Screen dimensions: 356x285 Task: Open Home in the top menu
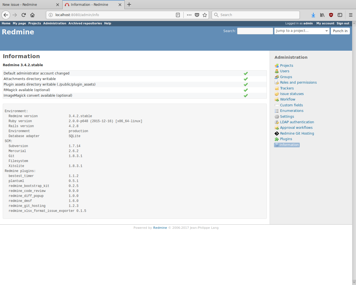6,24
